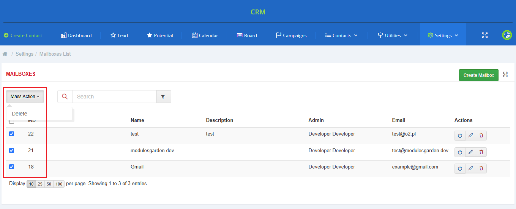Image resolution: width=516 pixels, height=209 pixels.
Task: Click the panel resize icon beside Create Mailbox
Action: coord(505,75)
